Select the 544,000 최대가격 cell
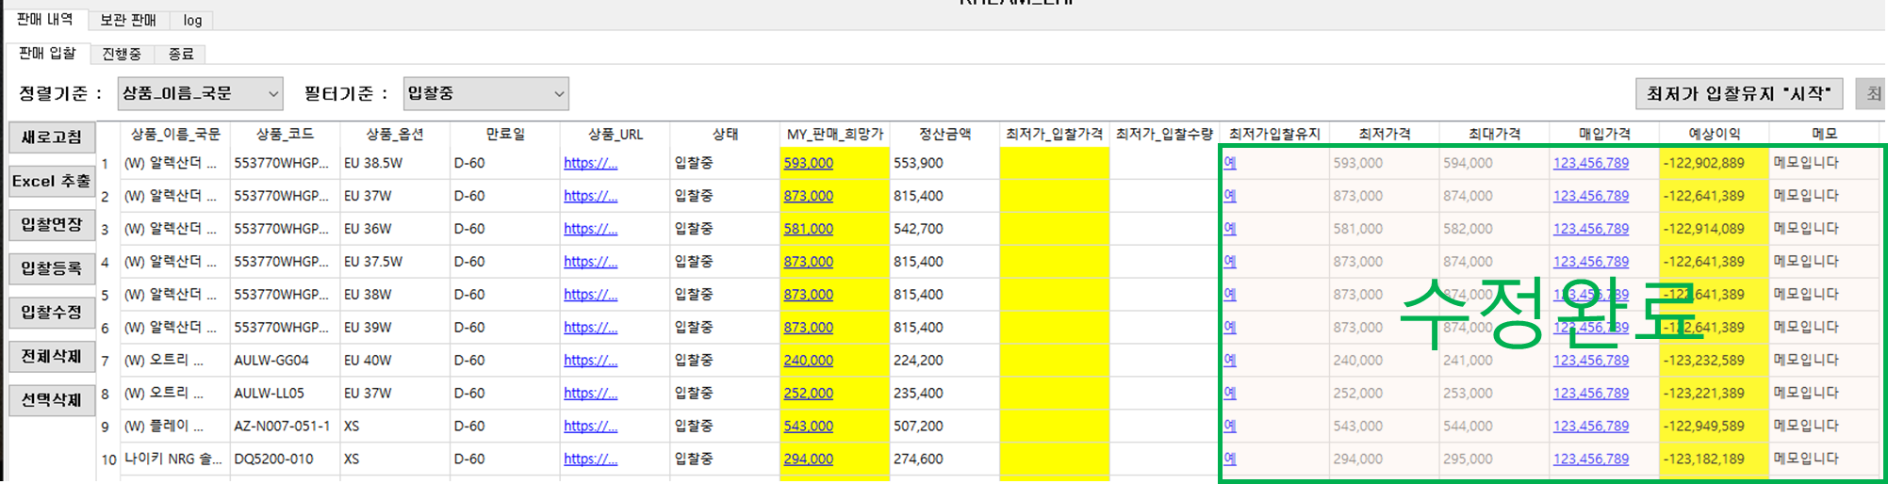Image resolution: width=1888 pixels, height=484 pixels. 1494,427
